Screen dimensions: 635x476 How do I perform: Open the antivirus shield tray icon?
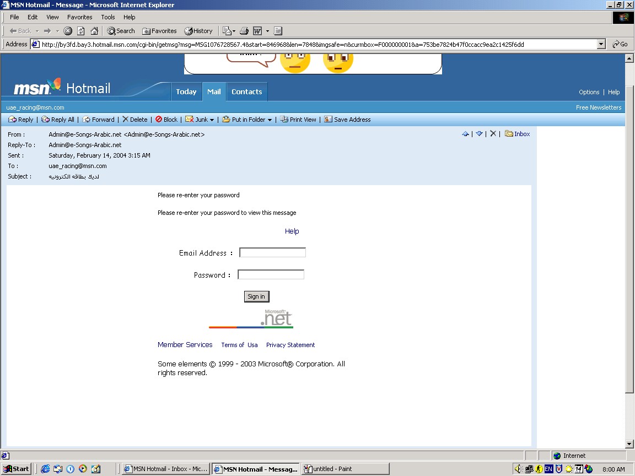click(x=559, y=469)
